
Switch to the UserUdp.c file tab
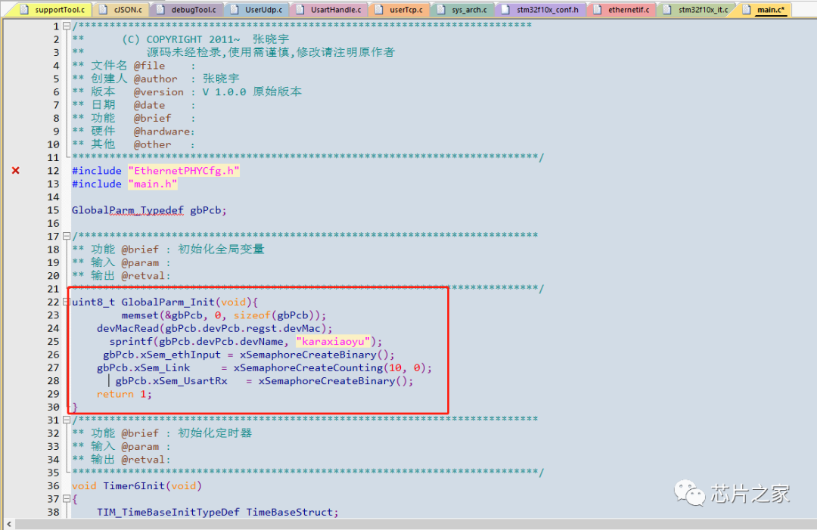[257, 9]
